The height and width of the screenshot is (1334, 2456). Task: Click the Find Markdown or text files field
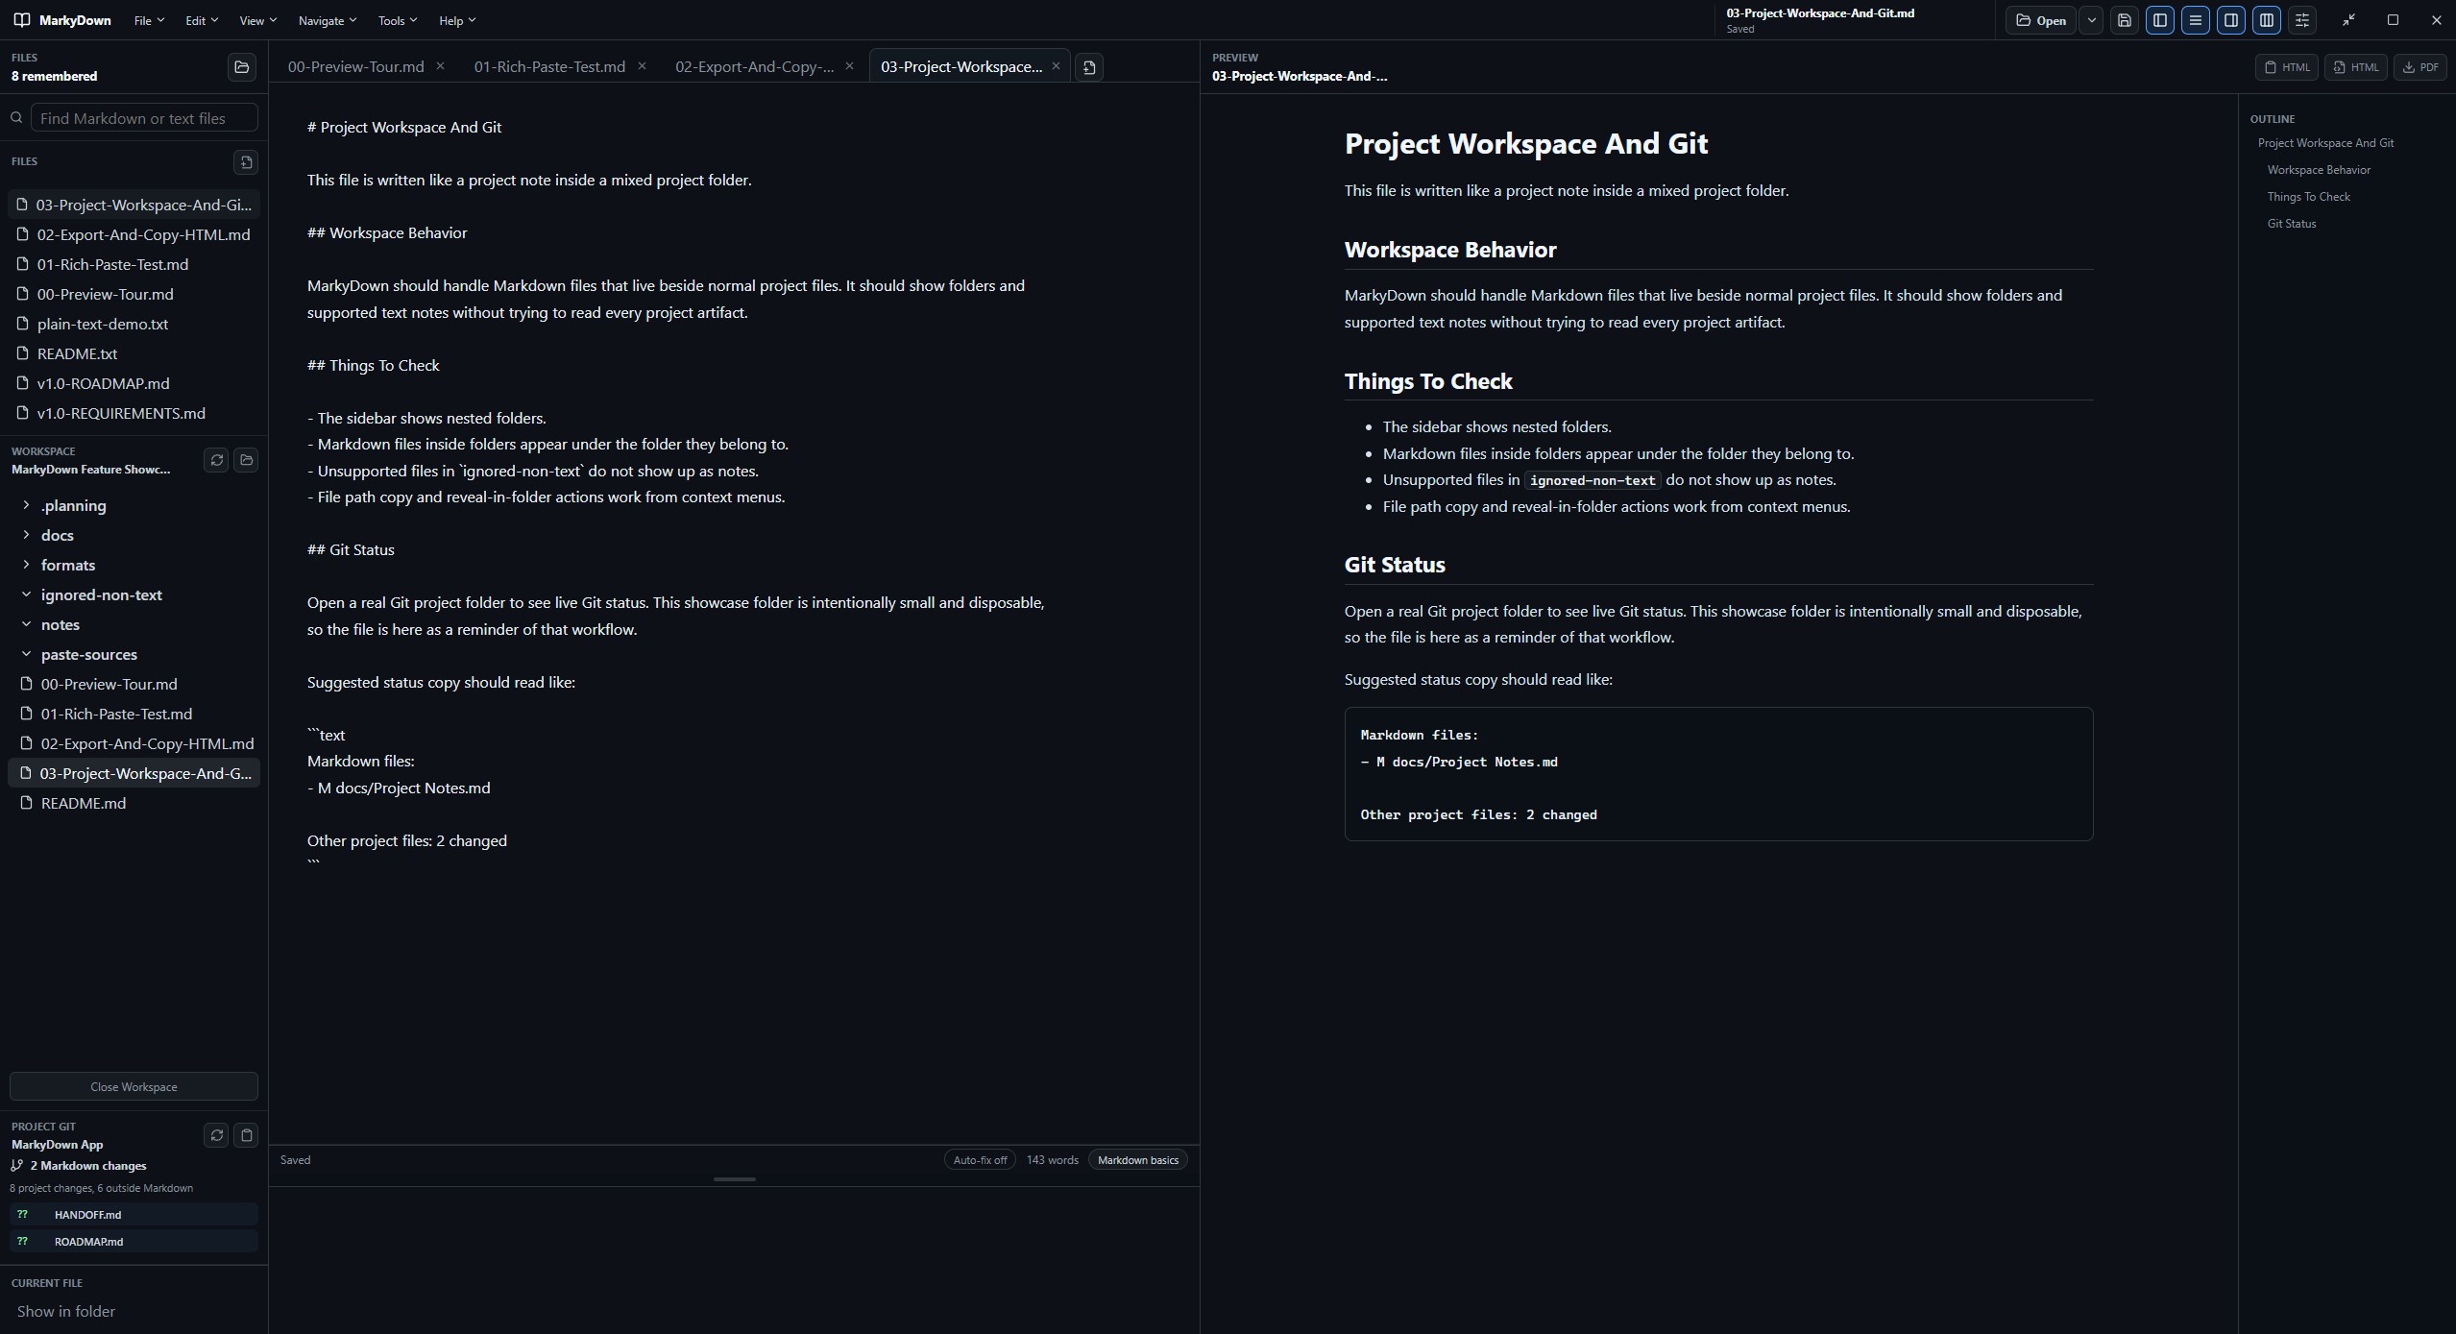[x=144, y=118]
